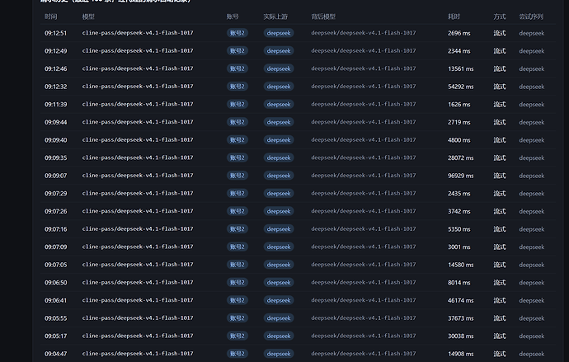The height and width of the screenshot is (362, 569).
Task: Click model name in the 09:11:39 row
Action: click(138, 104)
